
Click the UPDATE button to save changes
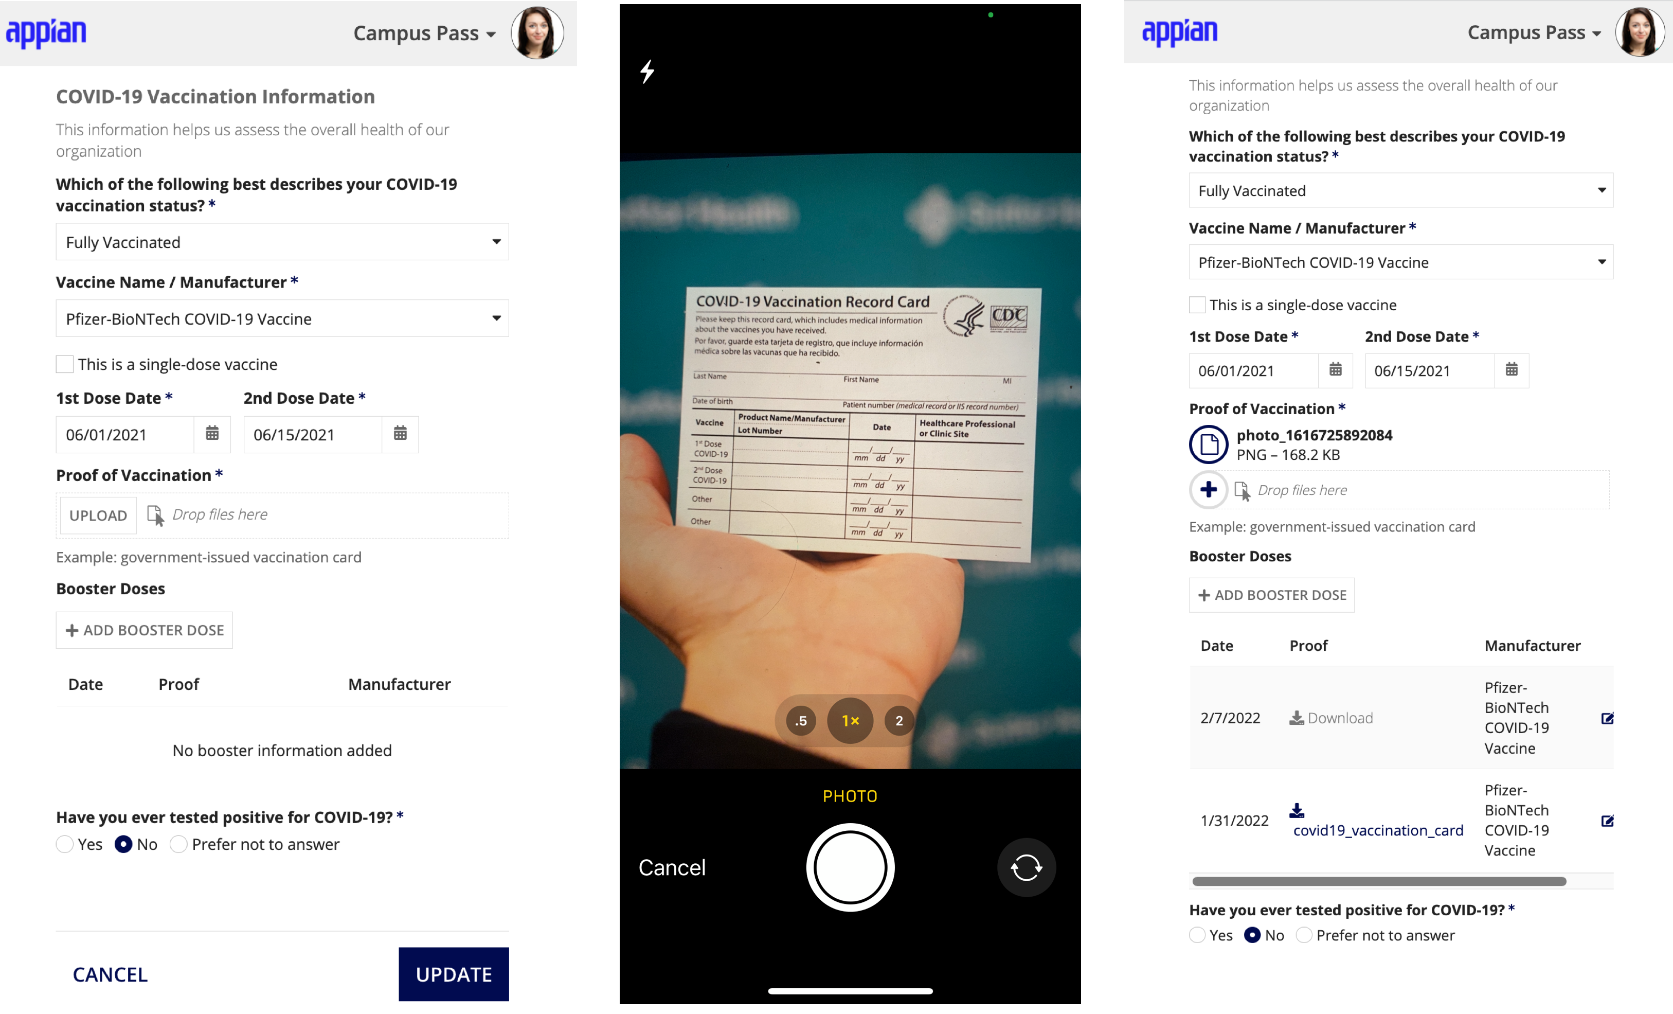pos(453,973)
